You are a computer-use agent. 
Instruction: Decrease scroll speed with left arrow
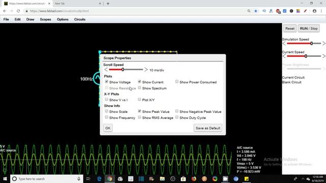(x=106, y=70)
